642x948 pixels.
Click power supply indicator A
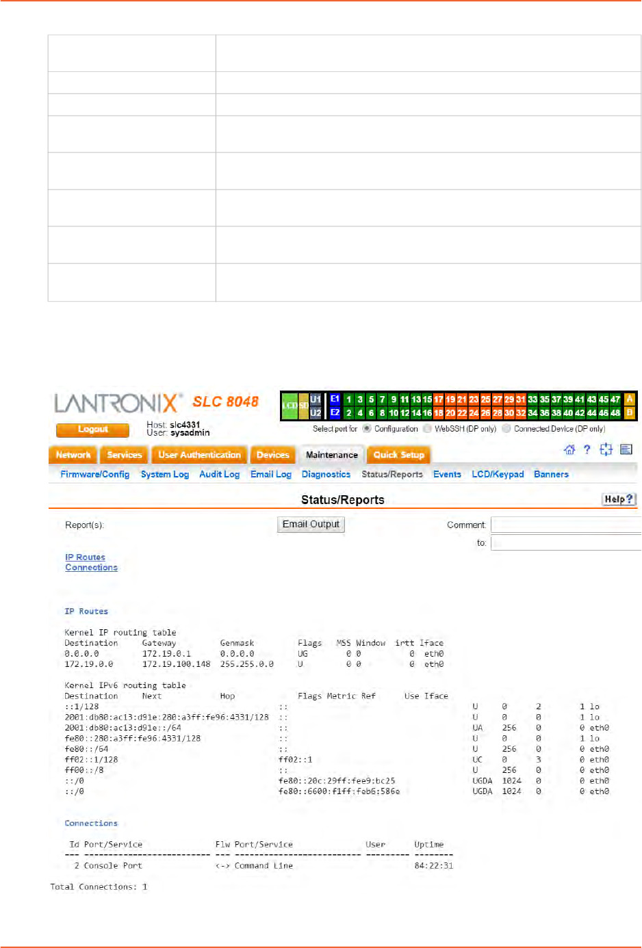[630, 399]
